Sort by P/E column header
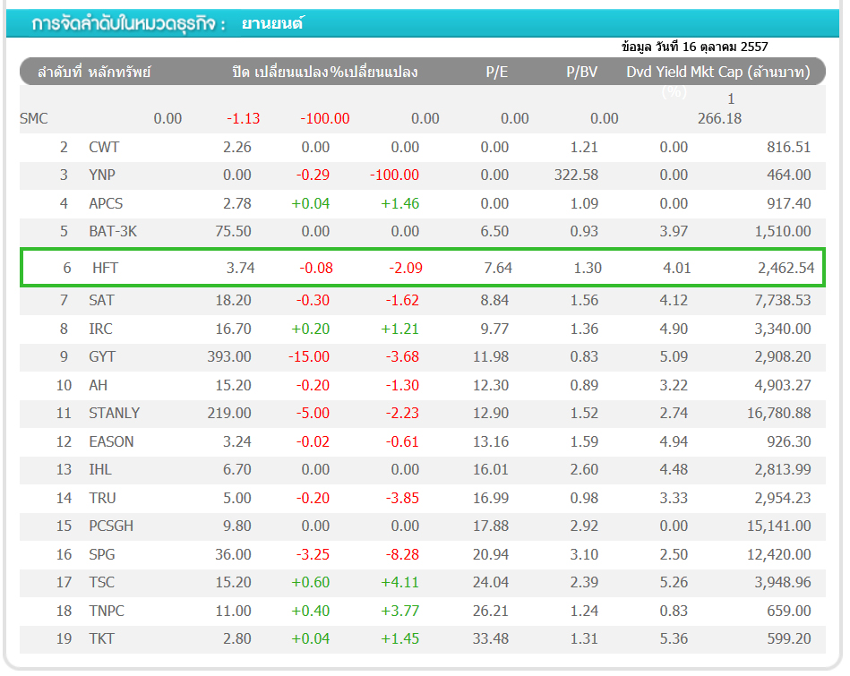Image resolution: width=850 pixels, height=676 pixels. click(x=496, y=73)
